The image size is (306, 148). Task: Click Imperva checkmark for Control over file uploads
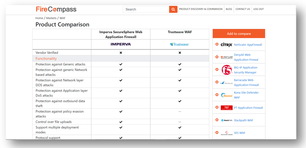[x=121, y=122]
